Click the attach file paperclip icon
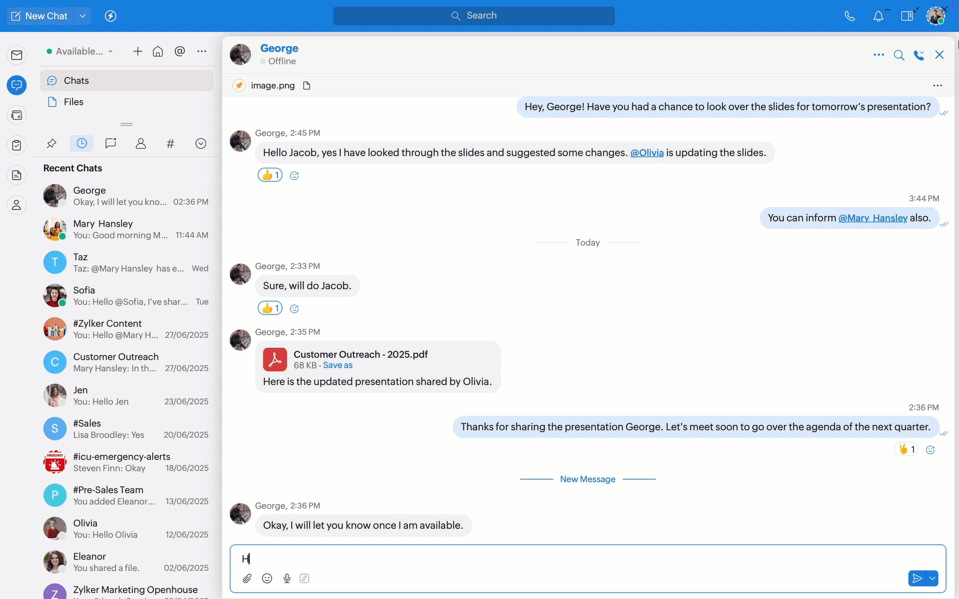The width and height of the screenshot is (959, 599). 247,579
